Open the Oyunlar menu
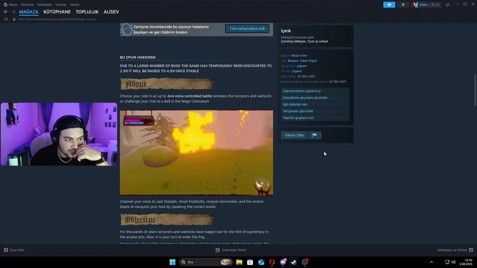Image resolution: width=477 pixels, height=268 pixels. [x=61, y=4]
